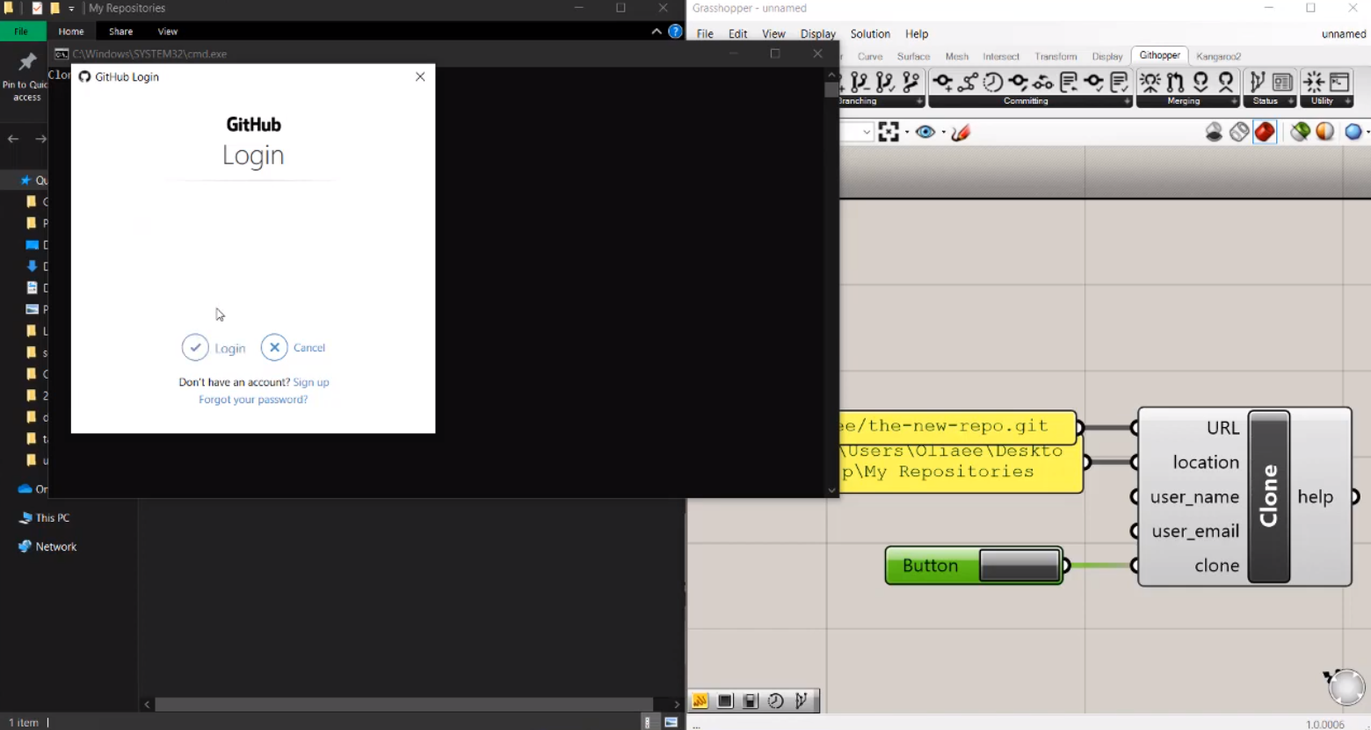
Task: Select the commit-with-checkmark icon in Committing panel
Action: (1094, 83)
